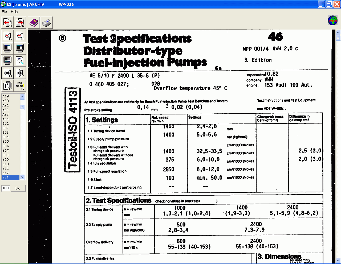Click the Bosch globe logo
The image size is (341, 264).
(x=332, y=20)
